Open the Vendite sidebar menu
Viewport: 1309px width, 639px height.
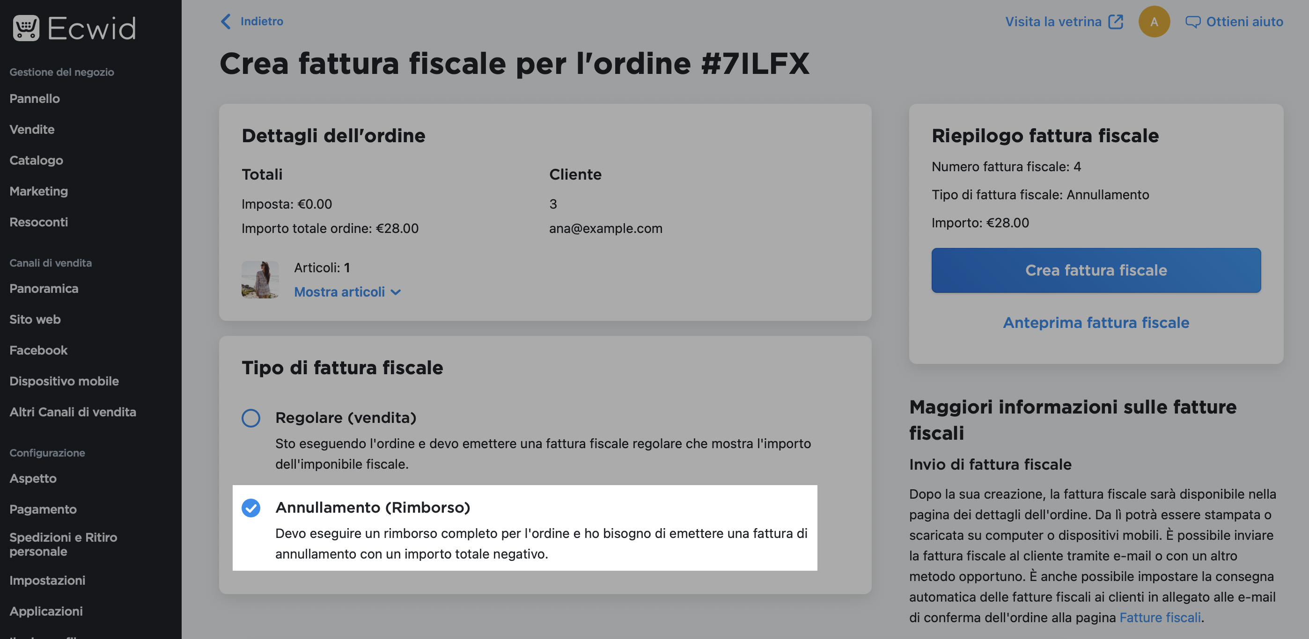(x=32, y=130)
